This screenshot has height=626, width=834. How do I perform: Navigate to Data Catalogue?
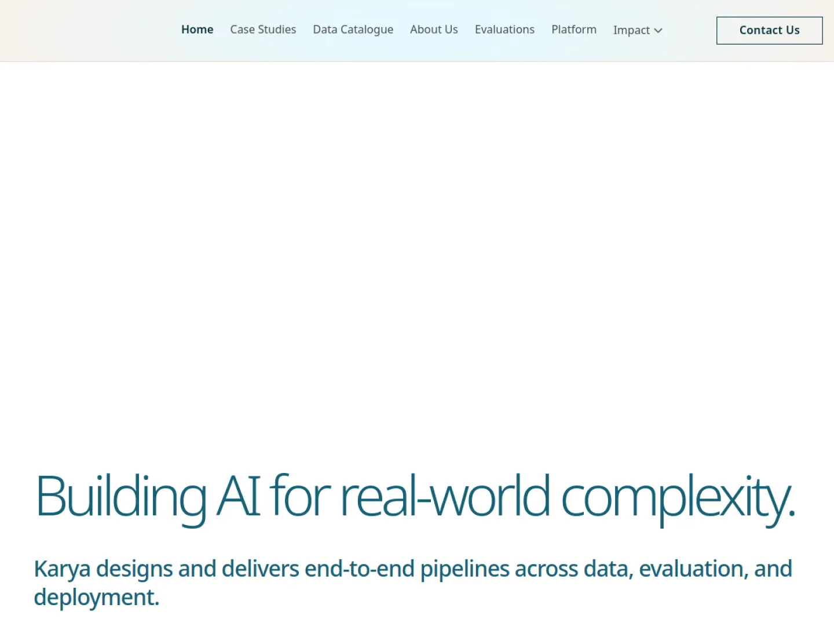click(353, 30)
